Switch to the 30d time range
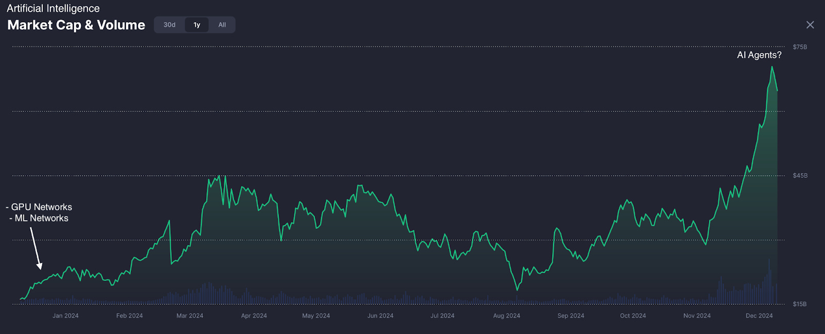The image size is (825, 334). click(170, 25)
